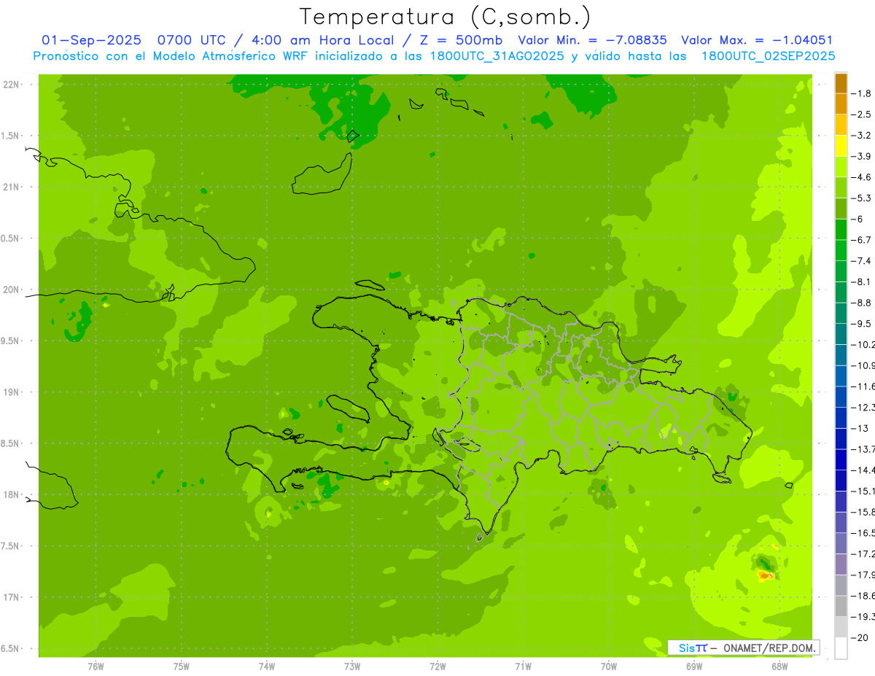875x676 pixels.
Task: Pick the blue swatch between -12.3 and -13
Action: 841,418
